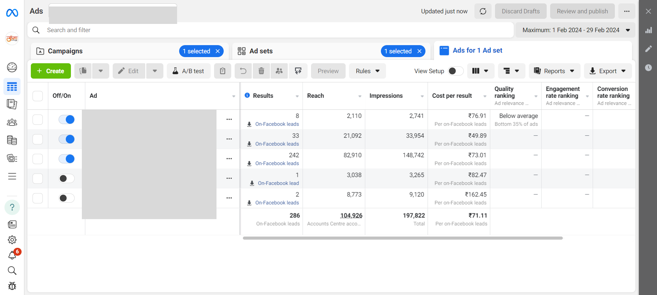Switch to the Ad sets tab
Image resolution: width=657 pixels, height=295 pixels.
(261, 51)
